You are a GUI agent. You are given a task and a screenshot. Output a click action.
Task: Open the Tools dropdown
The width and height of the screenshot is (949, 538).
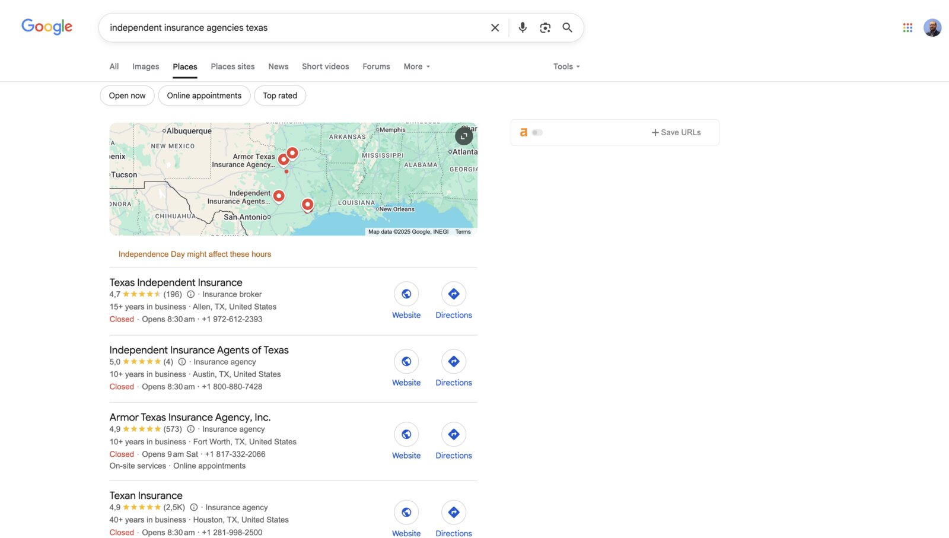566,66
